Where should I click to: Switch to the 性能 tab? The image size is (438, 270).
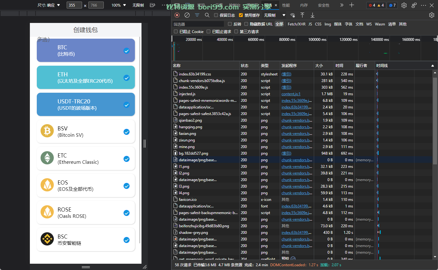coord(286,5)
